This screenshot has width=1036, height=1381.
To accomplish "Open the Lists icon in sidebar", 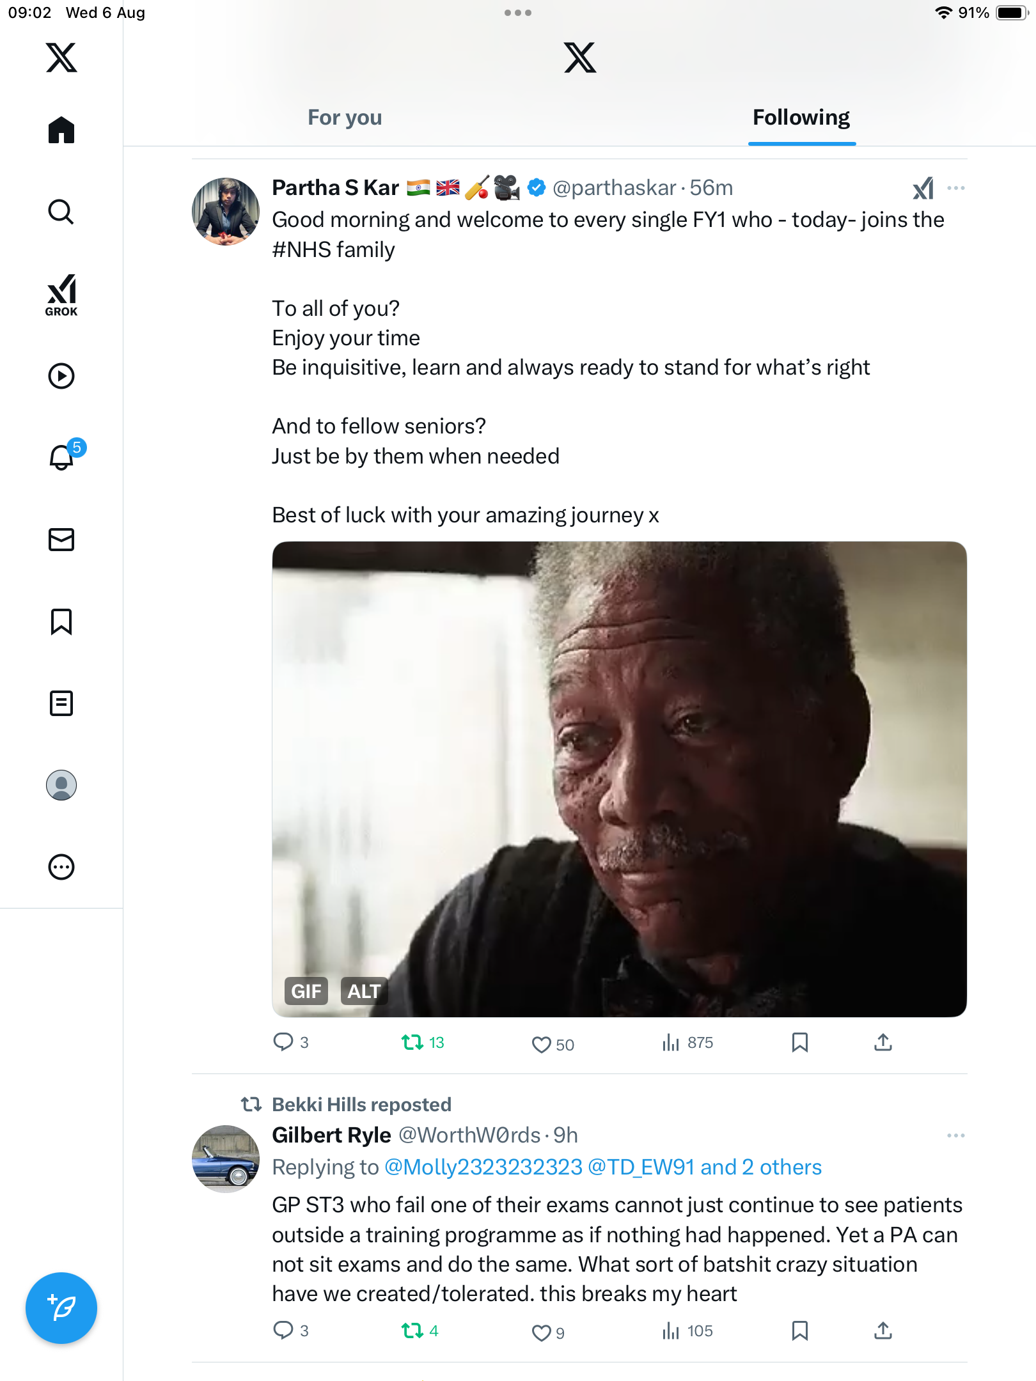I will click(61, 703).
